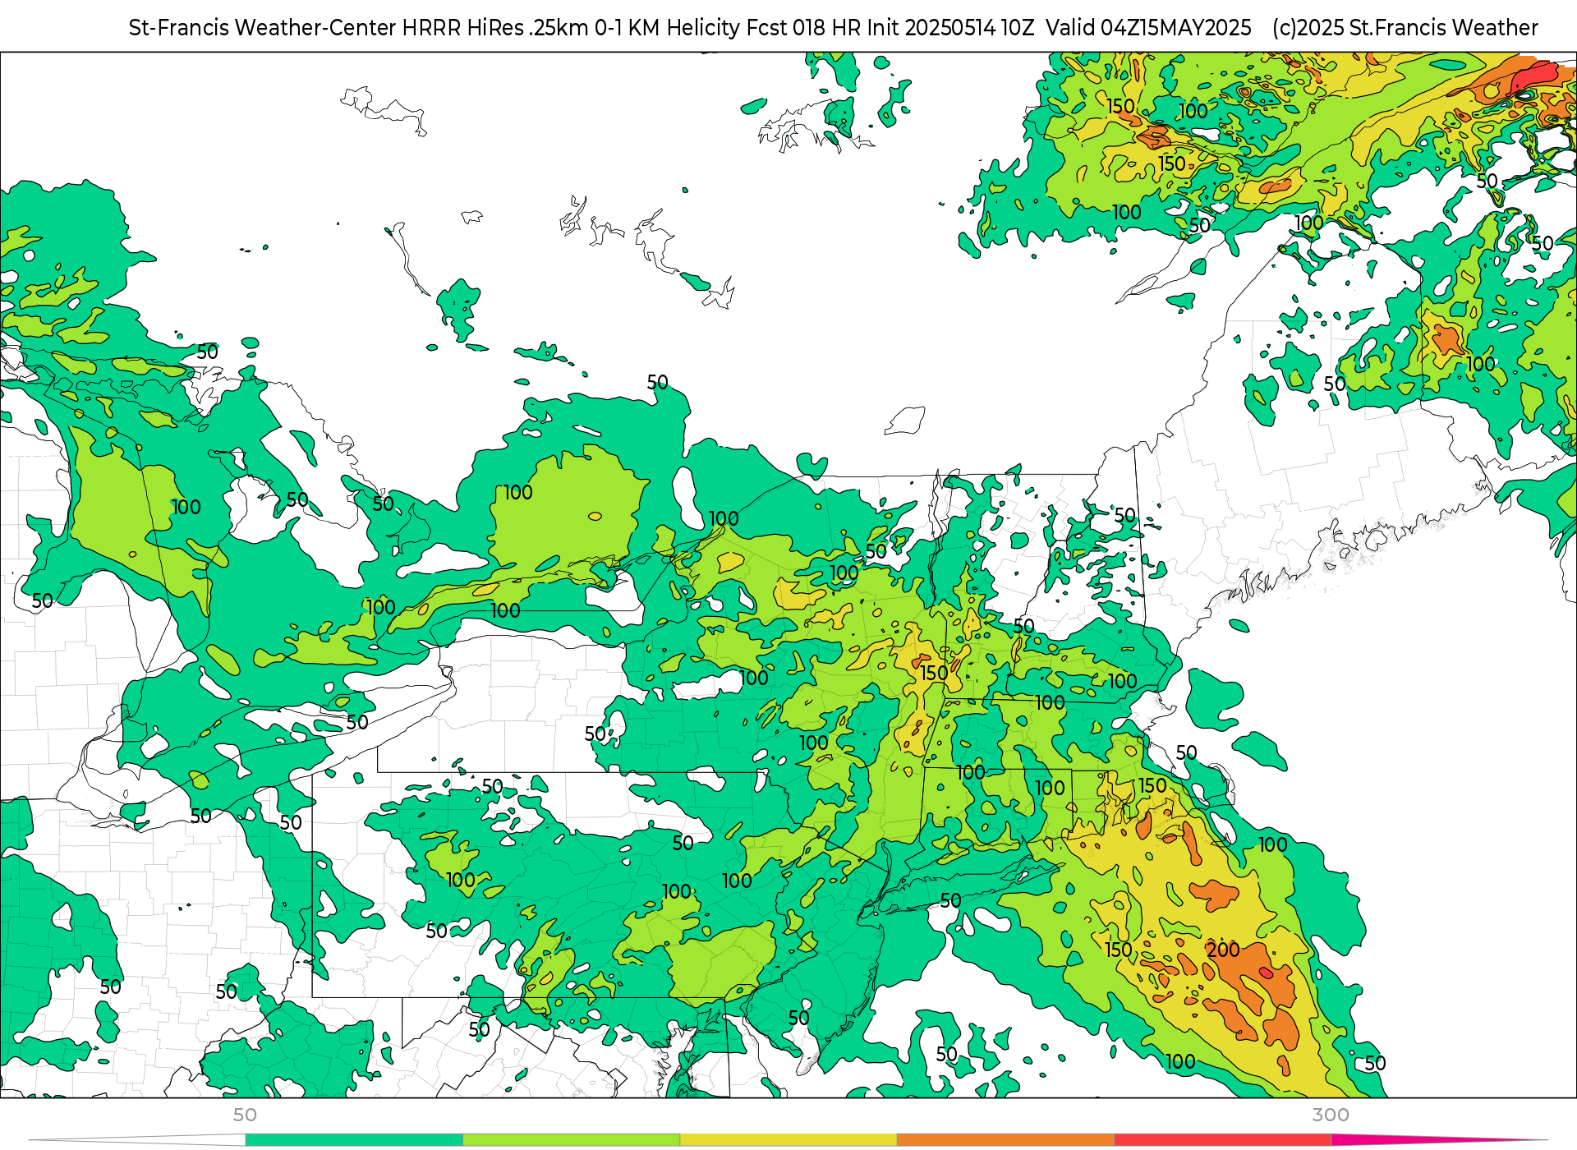Image resolution: width=1577 pixels, height=1150 pixels.
Task: Click the red segment of the color bar
Action: tap(1223, 1140)
